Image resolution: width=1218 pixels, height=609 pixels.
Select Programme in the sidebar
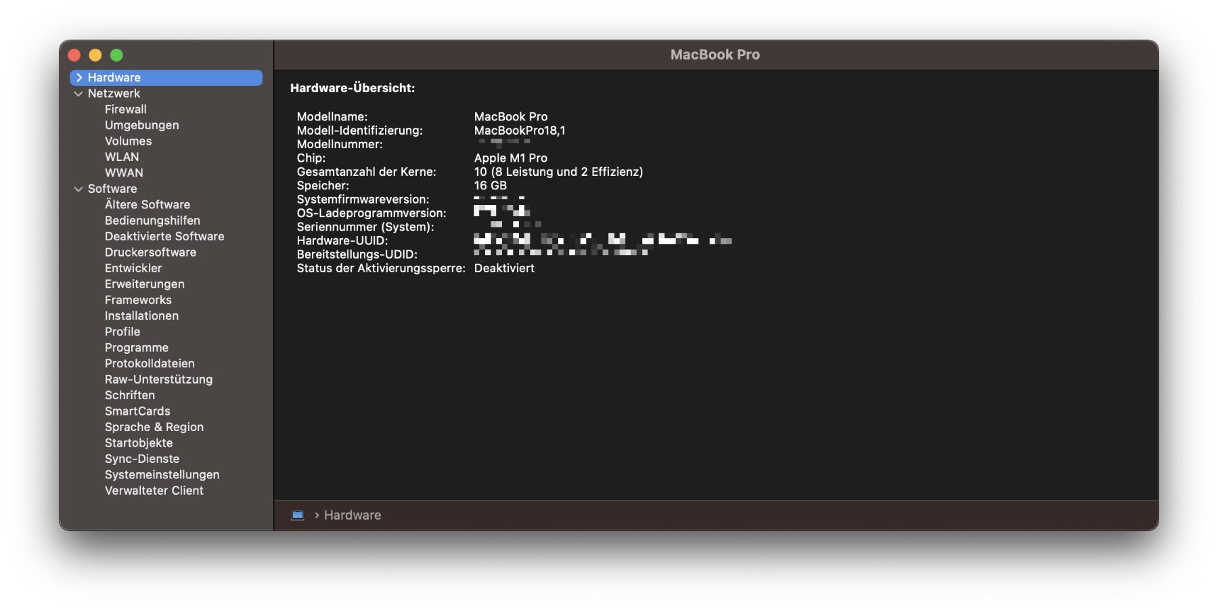(136, 347)
